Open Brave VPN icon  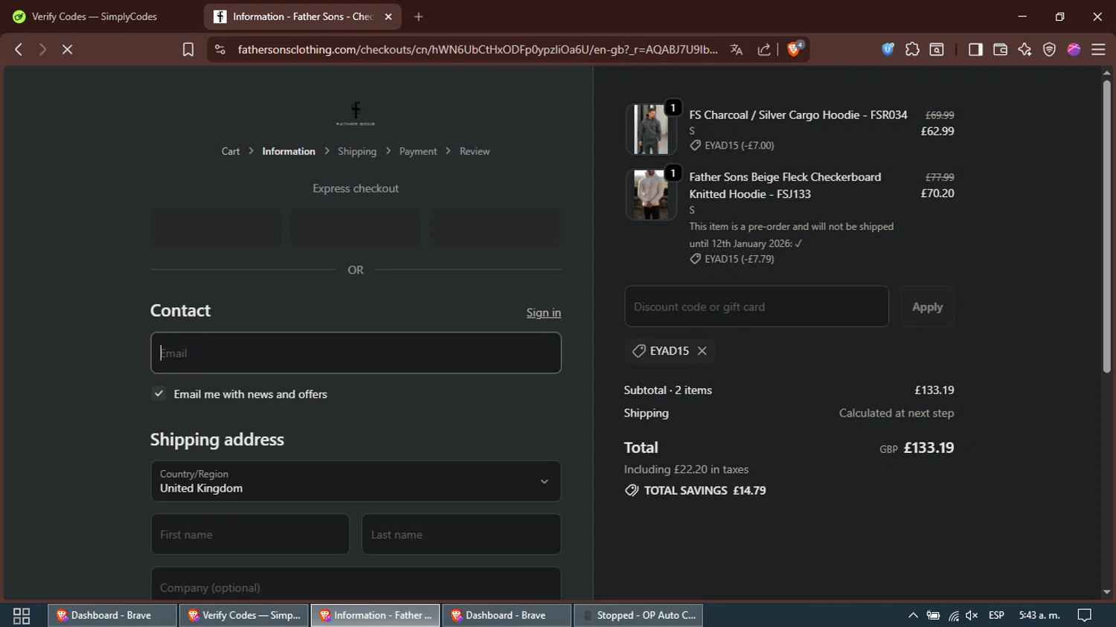1049,49
